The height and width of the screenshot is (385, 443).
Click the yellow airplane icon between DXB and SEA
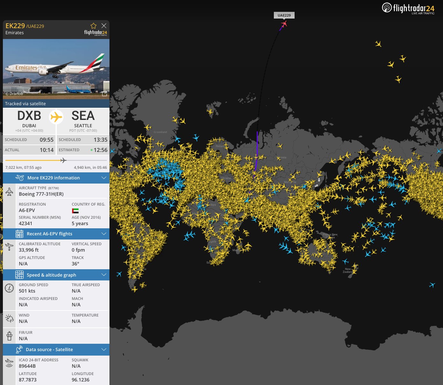[x=56, y=117]
